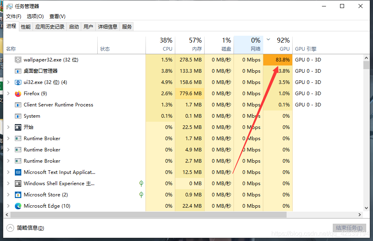This screenshot has height=241, width=373.
Task: Sort by the 网络 column header
Action: point(248,45)
